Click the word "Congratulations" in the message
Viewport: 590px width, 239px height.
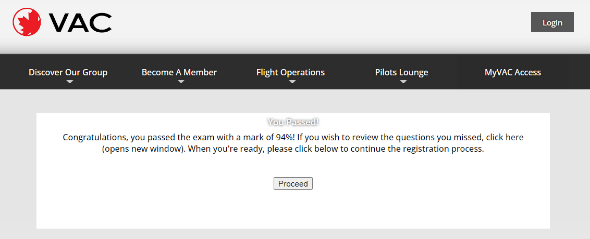pos(94,137)
